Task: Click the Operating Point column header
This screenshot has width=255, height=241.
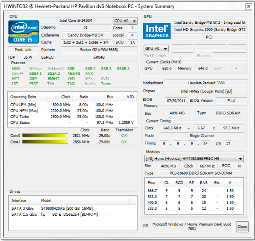Action: pyautogui.click(x=28, y=97)
